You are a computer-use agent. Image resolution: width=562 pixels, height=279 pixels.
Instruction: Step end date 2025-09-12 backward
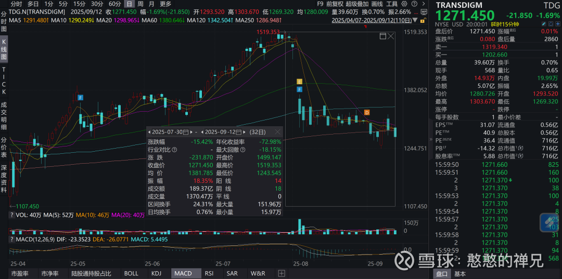tap(202, 132)
